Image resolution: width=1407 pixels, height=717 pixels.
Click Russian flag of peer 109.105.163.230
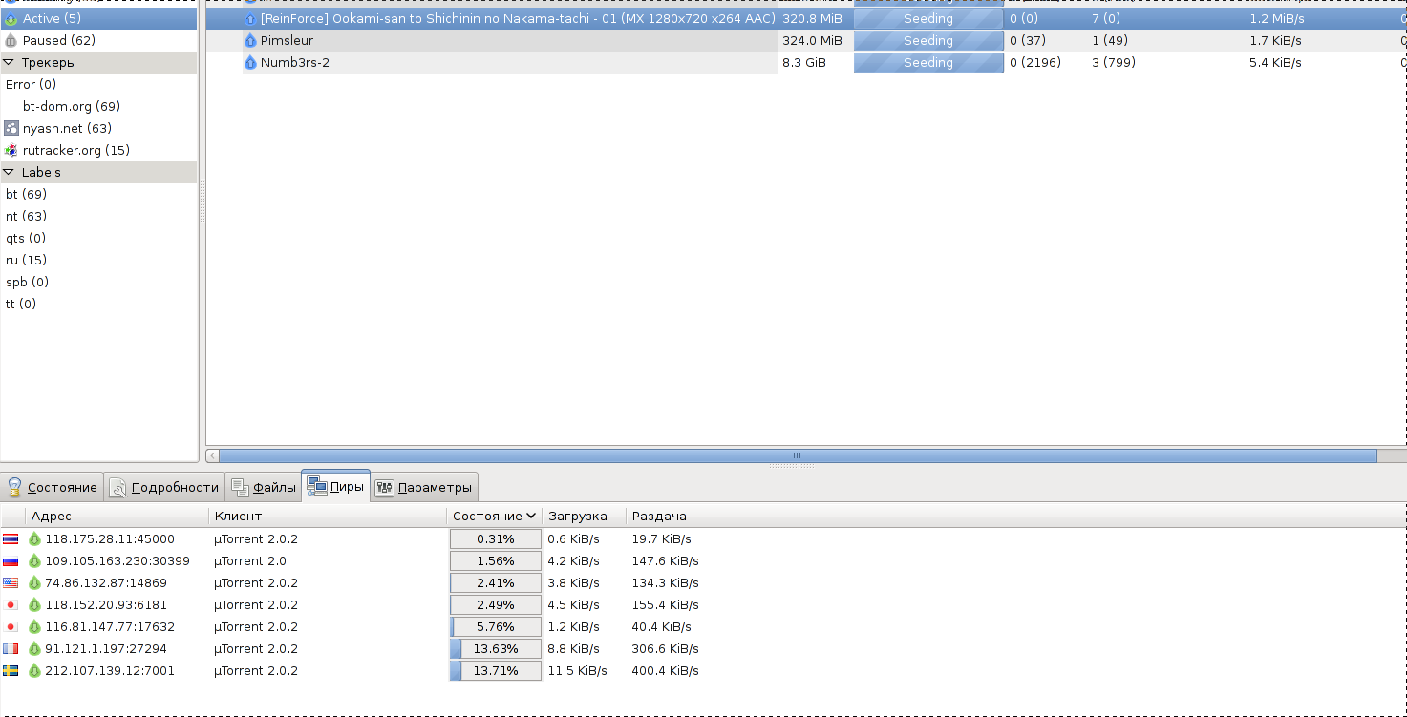point(11,560)
